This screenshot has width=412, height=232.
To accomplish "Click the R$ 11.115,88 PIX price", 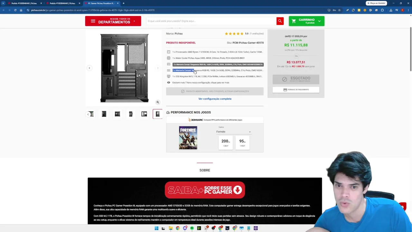I will point(296,45).
